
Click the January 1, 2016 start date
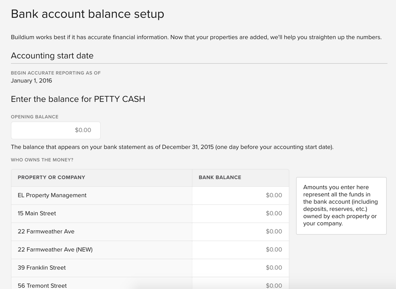coord(31,81)
